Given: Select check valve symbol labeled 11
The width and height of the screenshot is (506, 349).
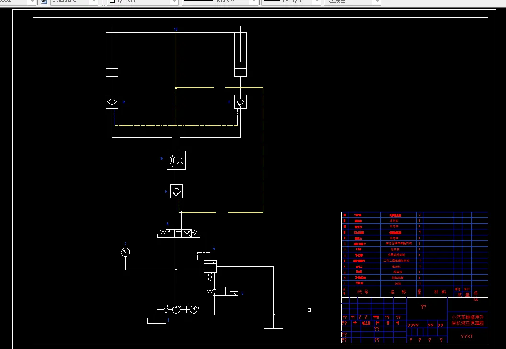Looking at the screenshot, I should (x=241, y=101).
